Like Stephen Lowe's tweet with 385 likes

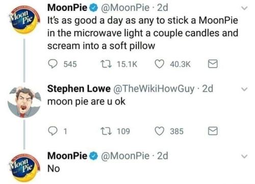coord(160,131)
